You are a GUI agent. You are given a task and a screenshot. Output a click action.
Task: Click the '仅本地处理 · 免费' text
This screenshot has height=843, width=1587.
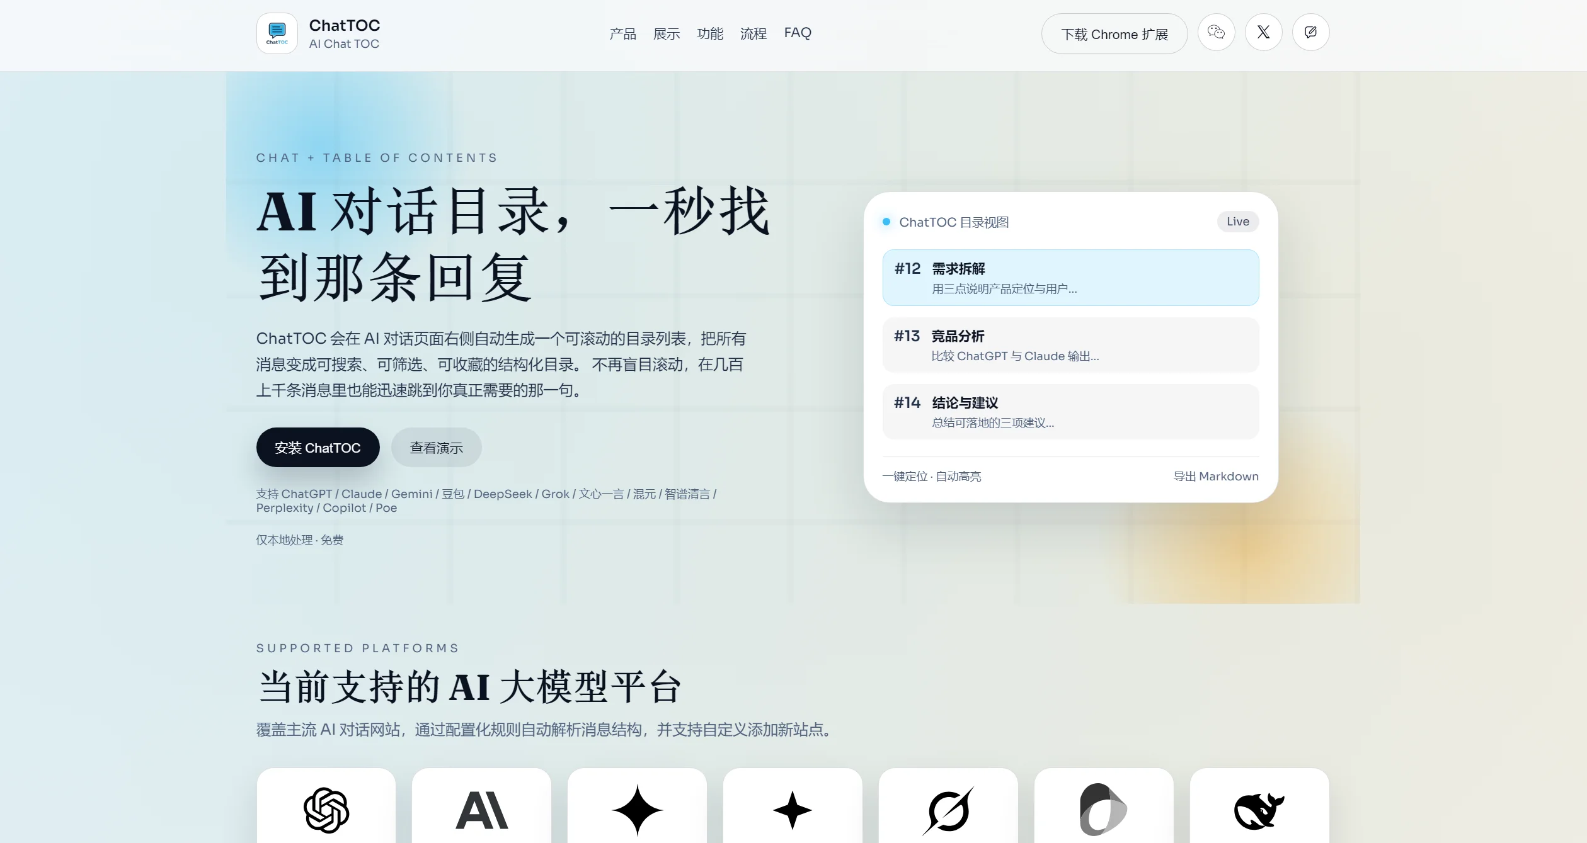click(x=300, y=540)
